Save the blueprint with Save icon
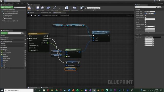The image size is (164, 92). pyautogui.click(x=38, y=8)
